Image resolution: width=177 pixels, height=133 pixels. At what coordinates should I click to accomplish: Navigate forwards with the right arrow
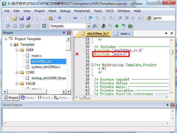pyautogui.click(x=82, y=18)
